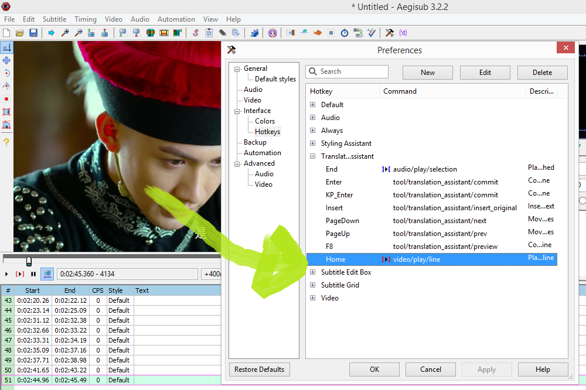Click the yellow question mark help icon
This screenshot has height=390, width=586.
(6, 142)
